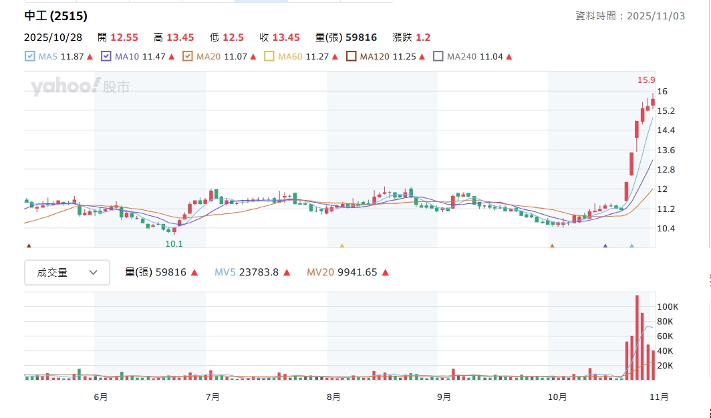The image size is (711, 418).
Task: Select the purple triangle event marker
Action: click(x=605, y=246)
